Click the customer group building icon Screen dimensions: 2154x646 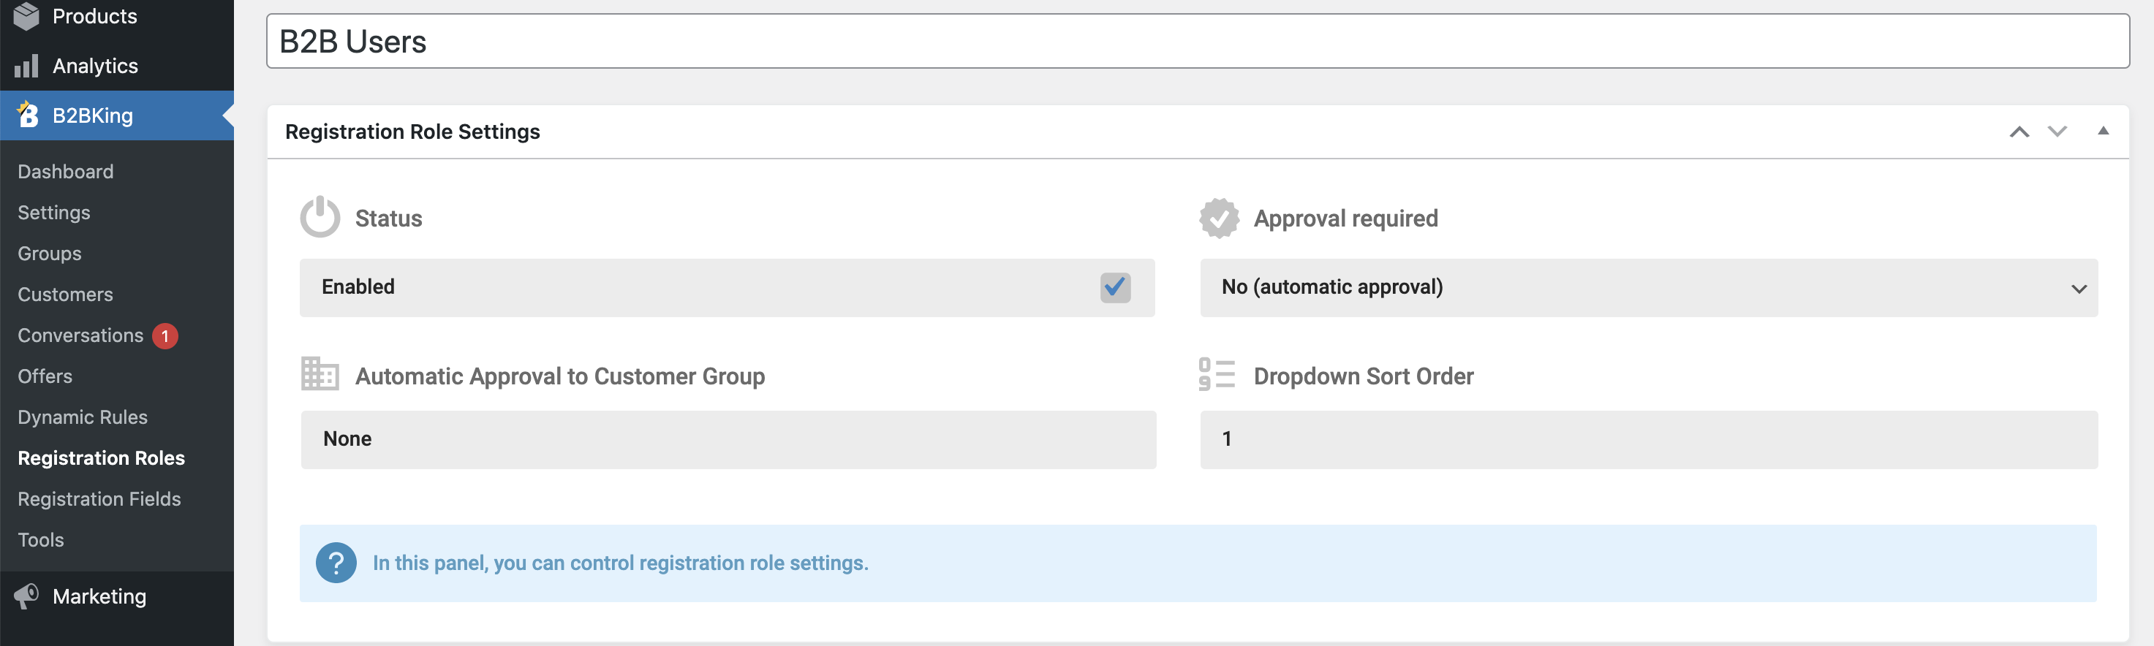(x=320, y=373)
